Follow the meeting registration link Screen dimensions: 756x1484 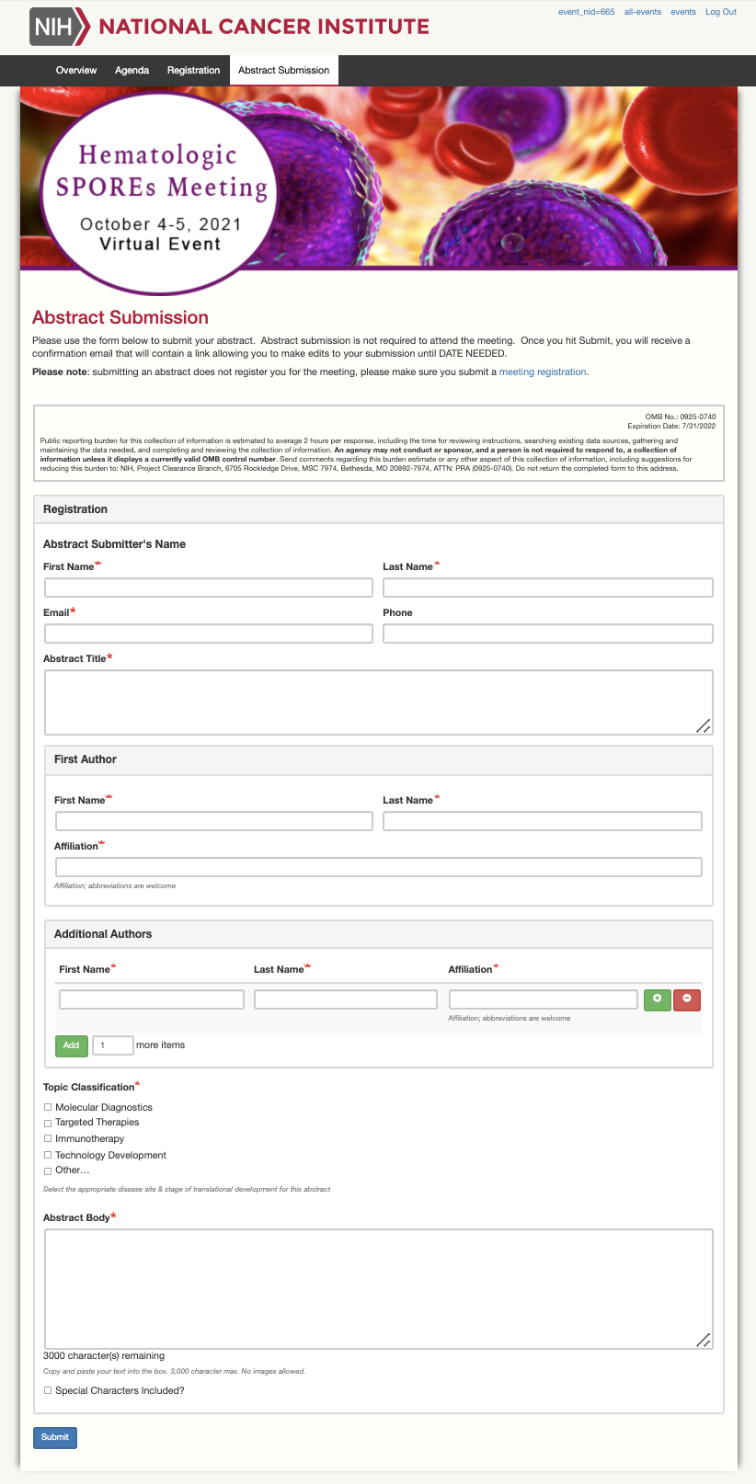[x=542, y=372]
